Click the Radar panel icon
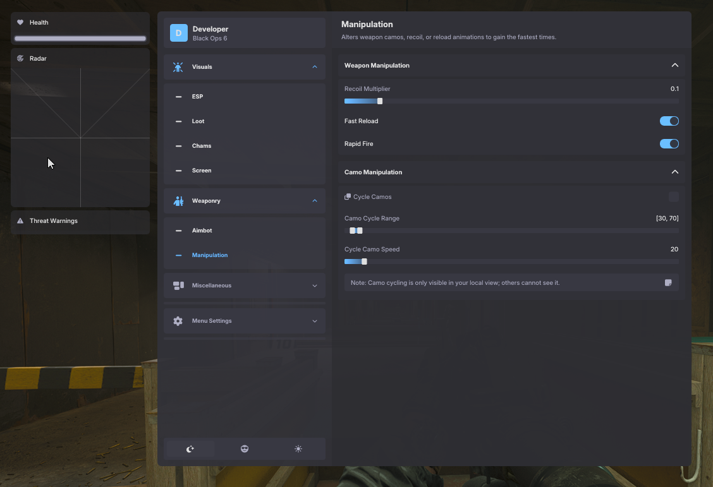Screen dimensions: 713x487 pos(20,59)
